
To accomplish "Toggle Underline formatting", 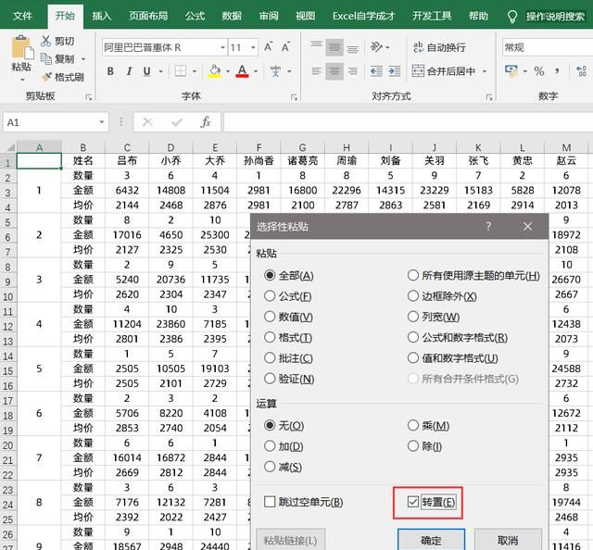I will 146,71.
